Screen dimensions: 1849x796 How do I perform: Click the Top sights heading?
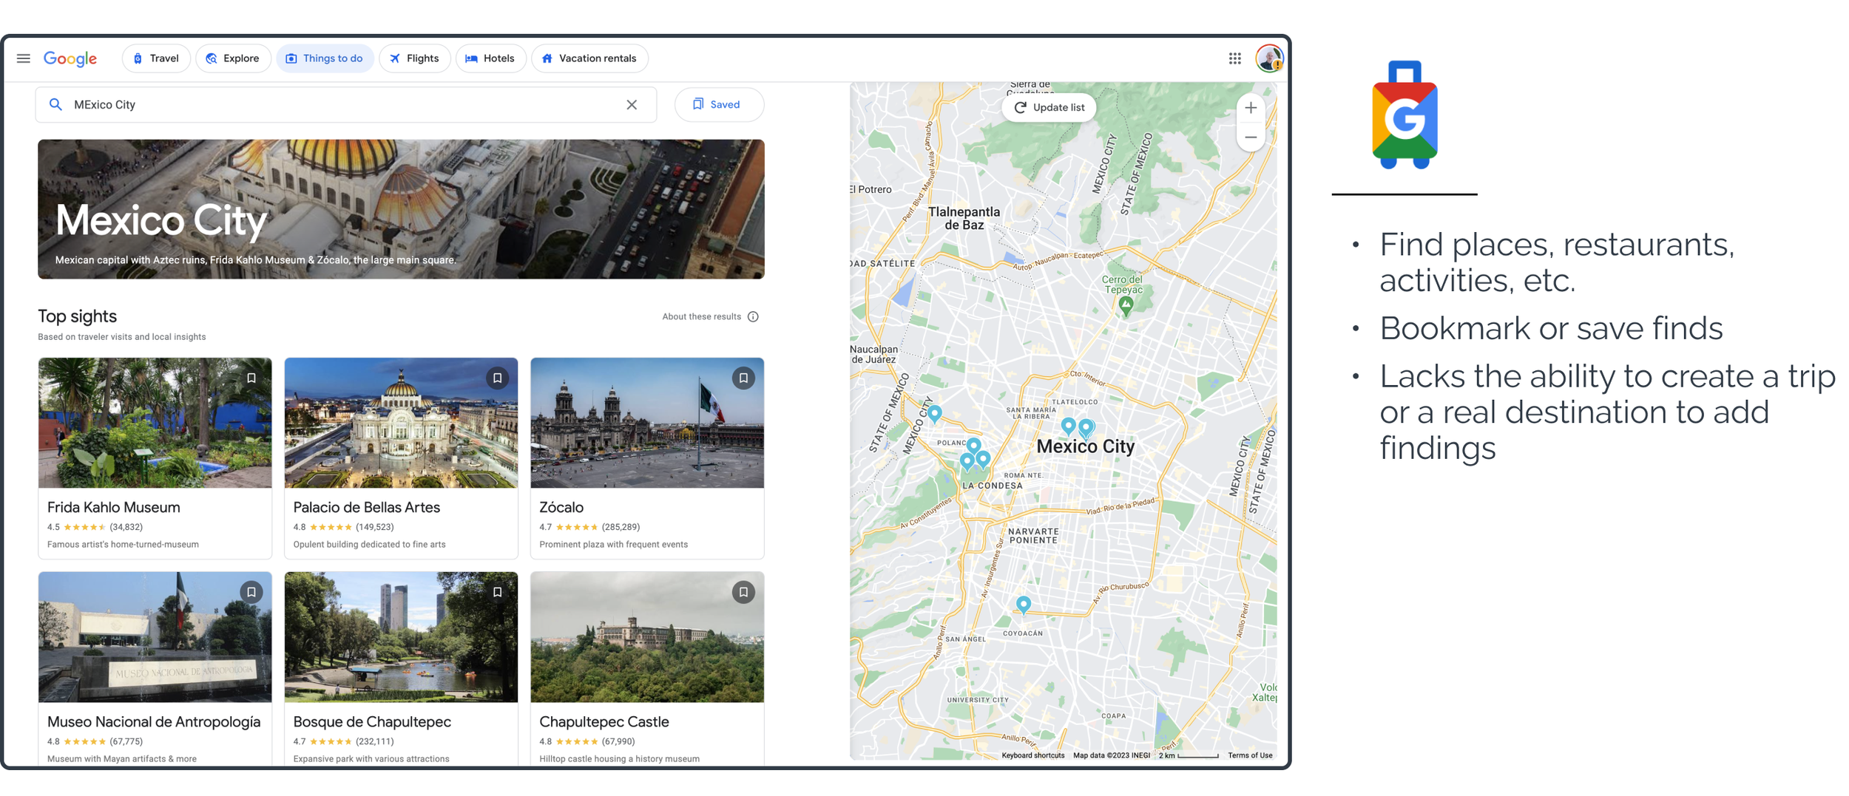78,316
